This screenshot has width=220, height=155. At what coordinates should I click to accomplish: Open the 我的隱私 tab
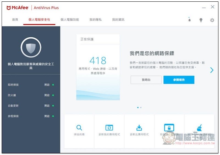tap(95, 20)
